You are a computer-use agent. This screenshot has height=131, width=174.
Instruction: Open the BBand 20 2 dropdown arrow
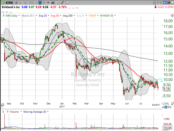pyautogui.click(x=36, y=16)
